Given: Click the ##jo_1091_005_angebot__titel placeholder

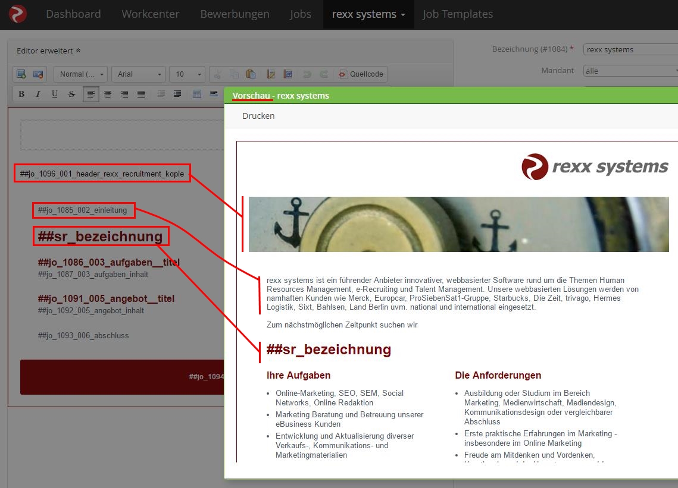Looking at the screenshot, I should pos(106,298).
